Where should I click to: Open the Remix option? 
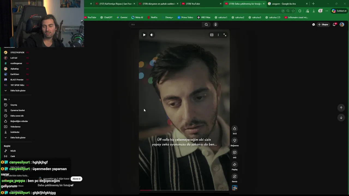(234, 176)
